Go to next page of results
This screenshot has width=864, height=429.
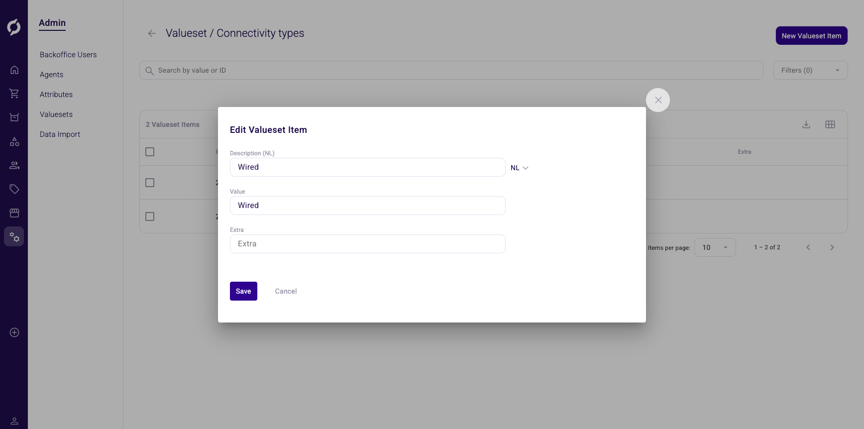tap(832, 247)
